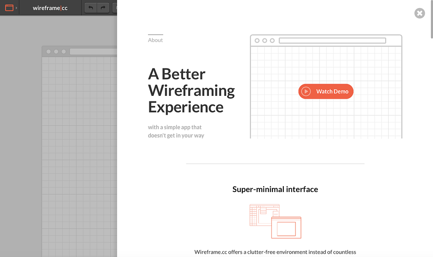Open the browser canvas template icon
This screenshot has width=433, height=257.
(x=9, y=8)
